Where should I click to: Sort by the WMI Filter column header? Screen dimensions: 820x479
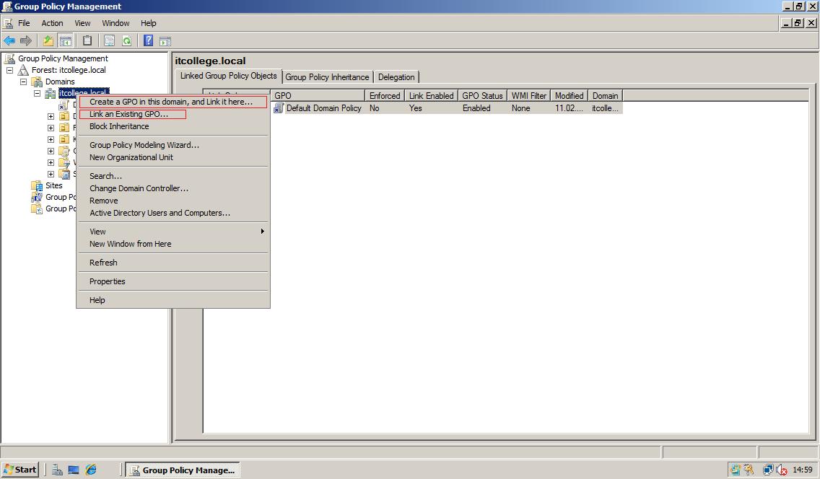point(529,96)
